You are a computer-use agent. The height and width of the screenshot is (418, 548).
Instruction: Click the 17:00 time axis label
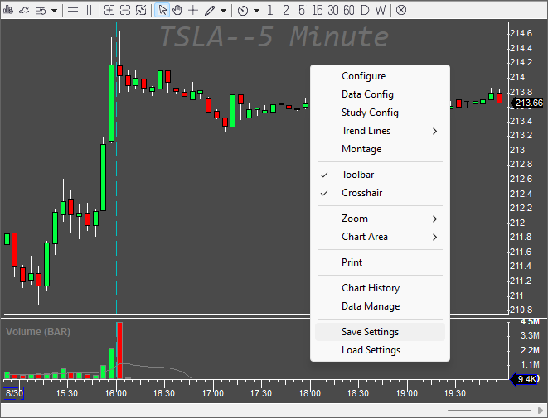(x=212, y=393)
